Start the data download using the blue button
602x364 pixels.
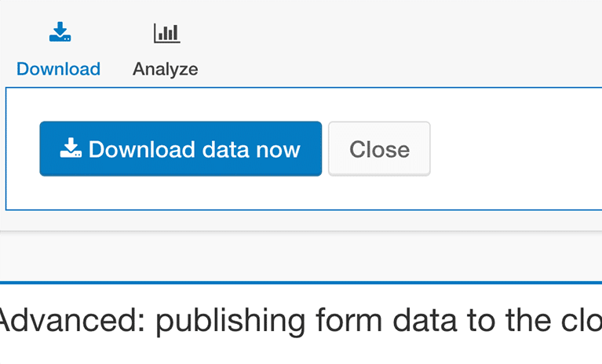181,149
